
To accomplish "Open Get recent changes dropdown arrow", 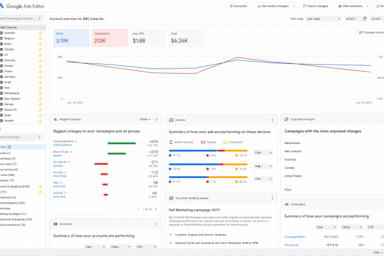I will coord(294,6).
